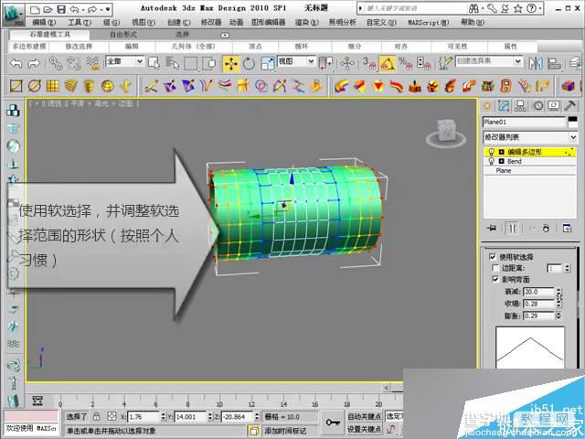Click the 设置关键点 button
Image resolution: width=585 pixels, height=439 pixels.
(364, 429)
